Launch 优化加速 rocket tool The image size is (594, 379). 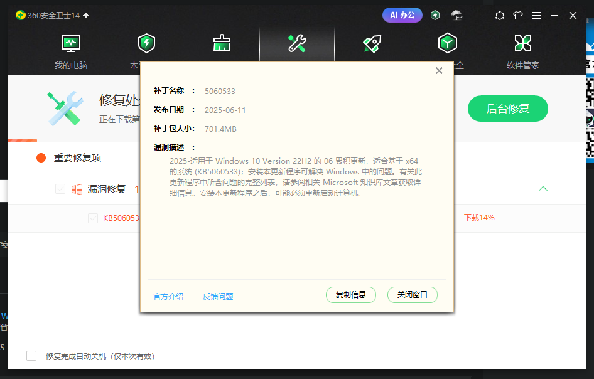[372, 43]
